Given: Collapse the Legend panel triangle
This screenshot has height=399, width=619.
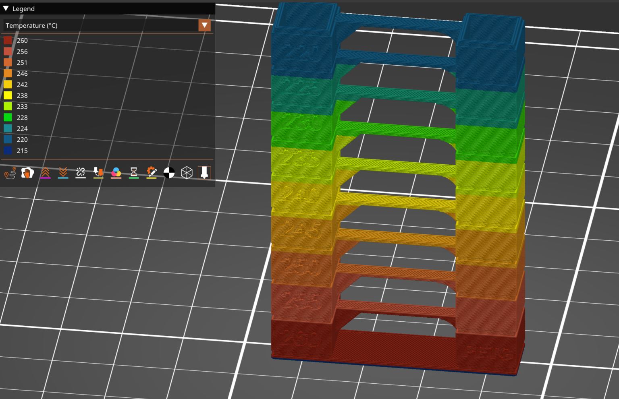Looking at the screenshot, I should [x=6, y=8].
